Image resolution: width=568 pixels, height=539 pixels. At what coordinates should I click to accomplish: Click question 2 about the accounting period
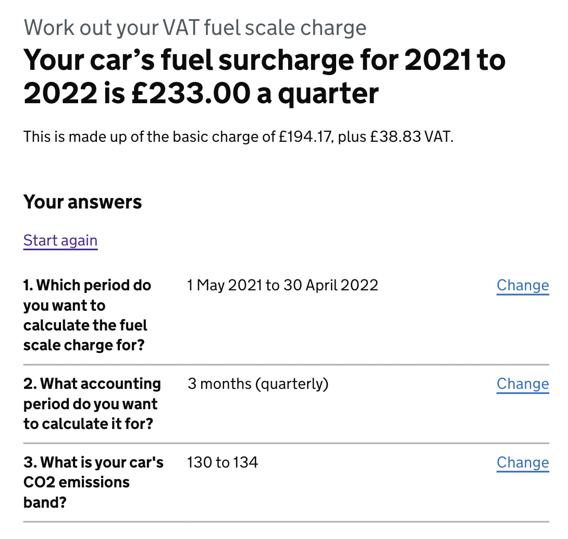point(92,403)
